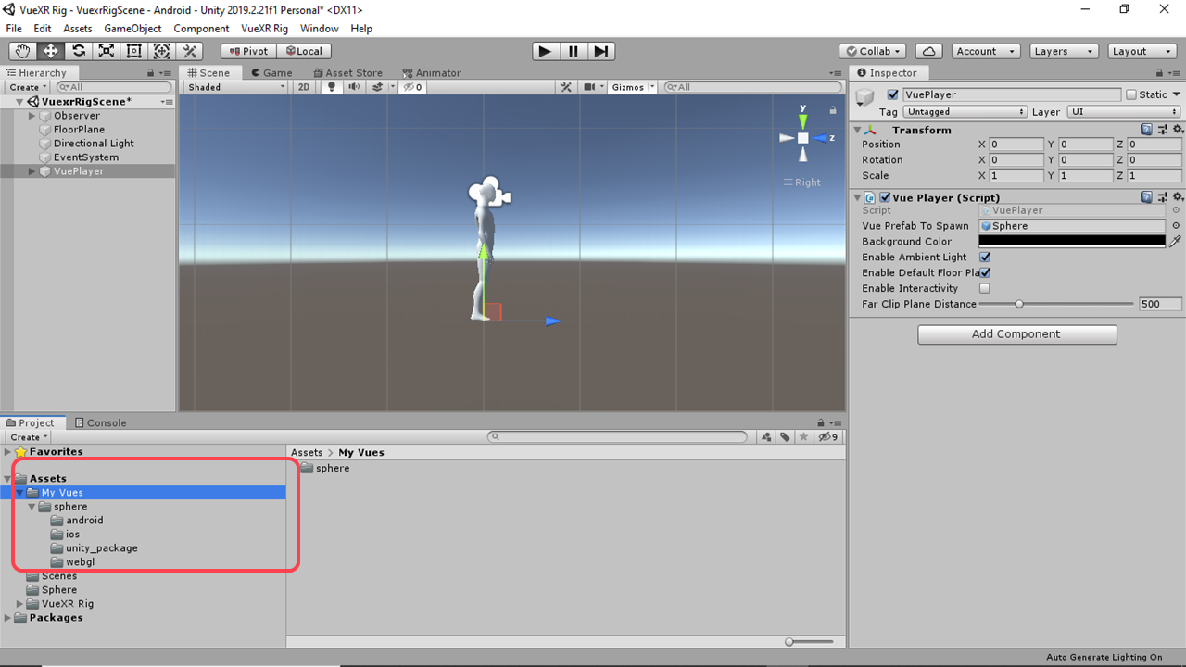This screenshot has height=667, width=1186.
Task: Pick background color with eyedropper
Action: [1176, 241]
